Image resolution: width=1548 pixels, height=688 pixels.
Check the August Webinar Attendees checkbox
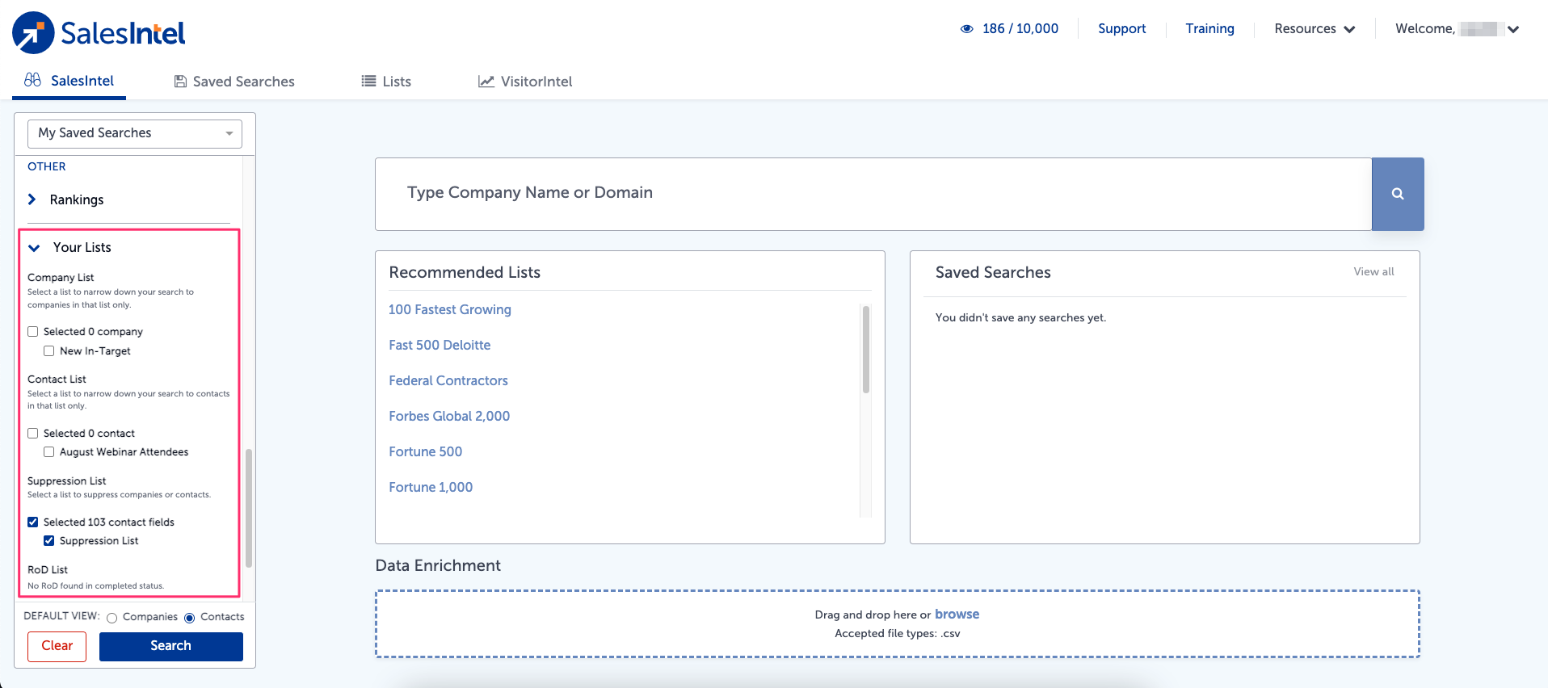coord(49,452)
